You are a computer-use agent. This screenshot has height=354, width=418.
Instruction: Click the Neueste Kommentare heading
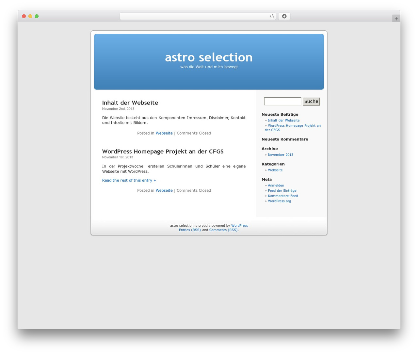tap(285, 139)
